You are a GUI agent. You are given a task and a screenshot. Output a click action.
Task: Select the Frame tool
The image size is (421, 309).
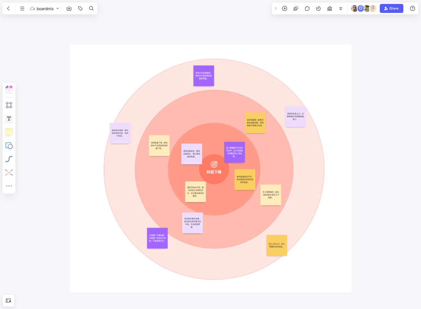click(x=9, y=105)
